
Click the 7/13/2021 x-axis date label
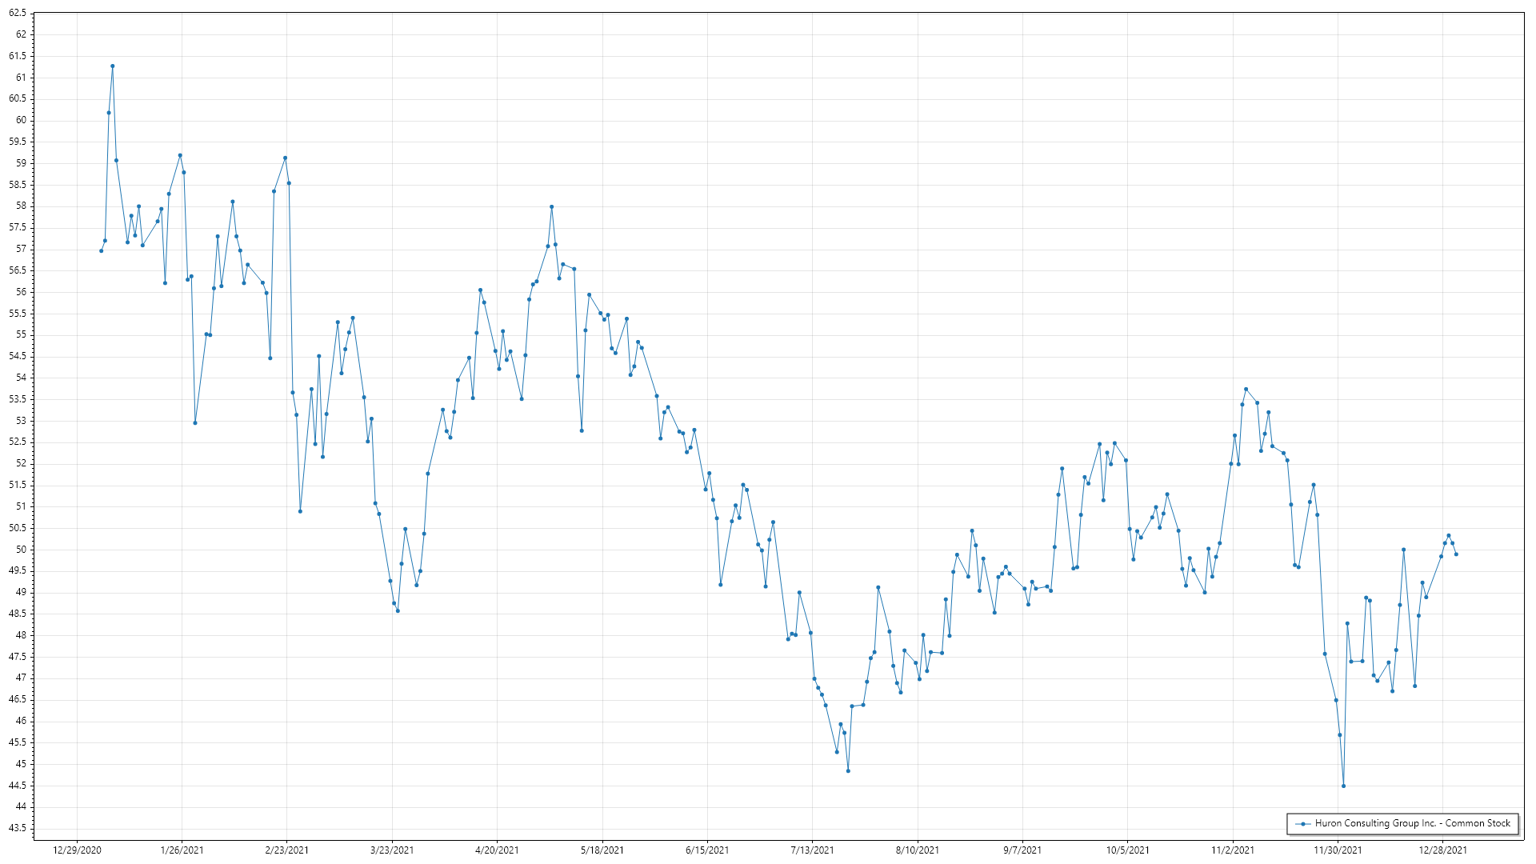(x=812, y=850)
